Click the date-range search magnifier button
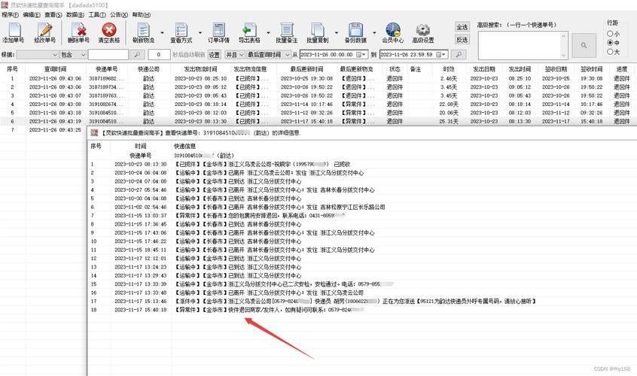The height and width of the screenshot is (376, 637). click(459, 54)
